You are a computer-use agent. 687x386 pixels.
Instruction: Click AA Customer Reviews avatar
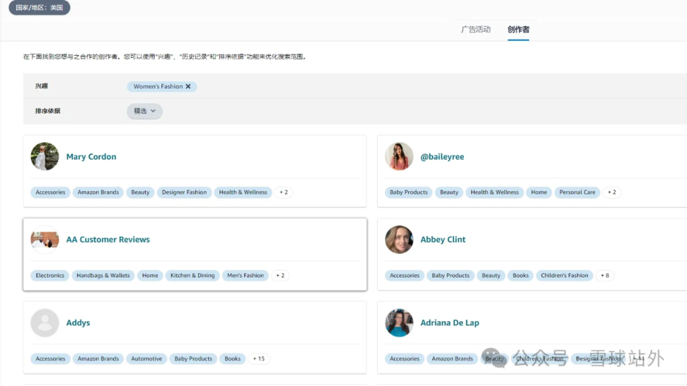click(x=45, y=240)
